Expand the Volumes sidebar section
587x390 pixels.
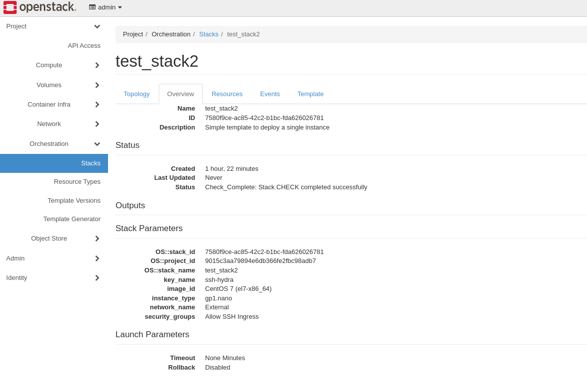click(97, 85)
